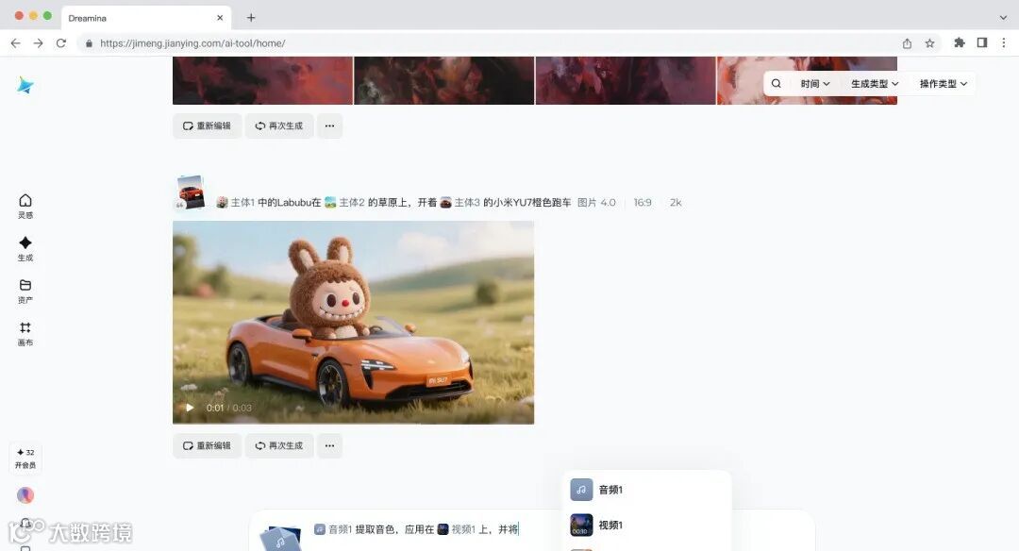Viewport: 1019px width, 551px height.
Task: Click the 图片 4.0 model label
Action: (596, 203)
